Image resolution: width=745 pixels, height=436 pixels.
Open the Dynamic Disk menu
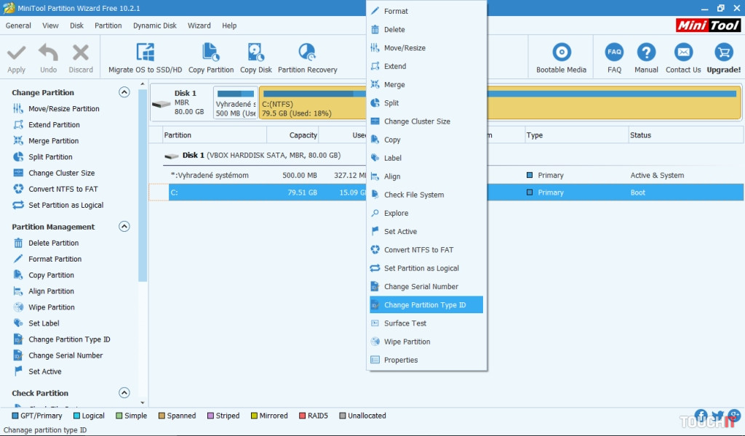pyautogui.click(x=154, y=25)
